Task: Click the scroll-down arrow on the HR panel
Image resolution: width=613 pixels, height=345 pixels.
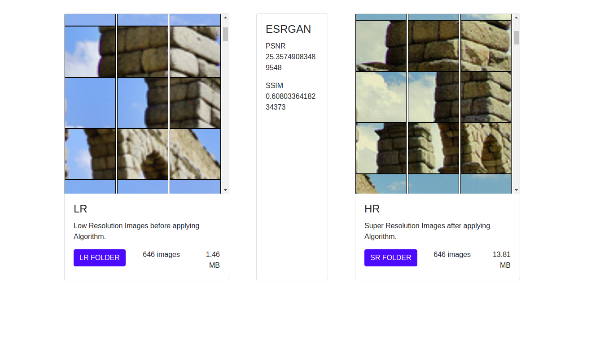Action: [516, 190]
